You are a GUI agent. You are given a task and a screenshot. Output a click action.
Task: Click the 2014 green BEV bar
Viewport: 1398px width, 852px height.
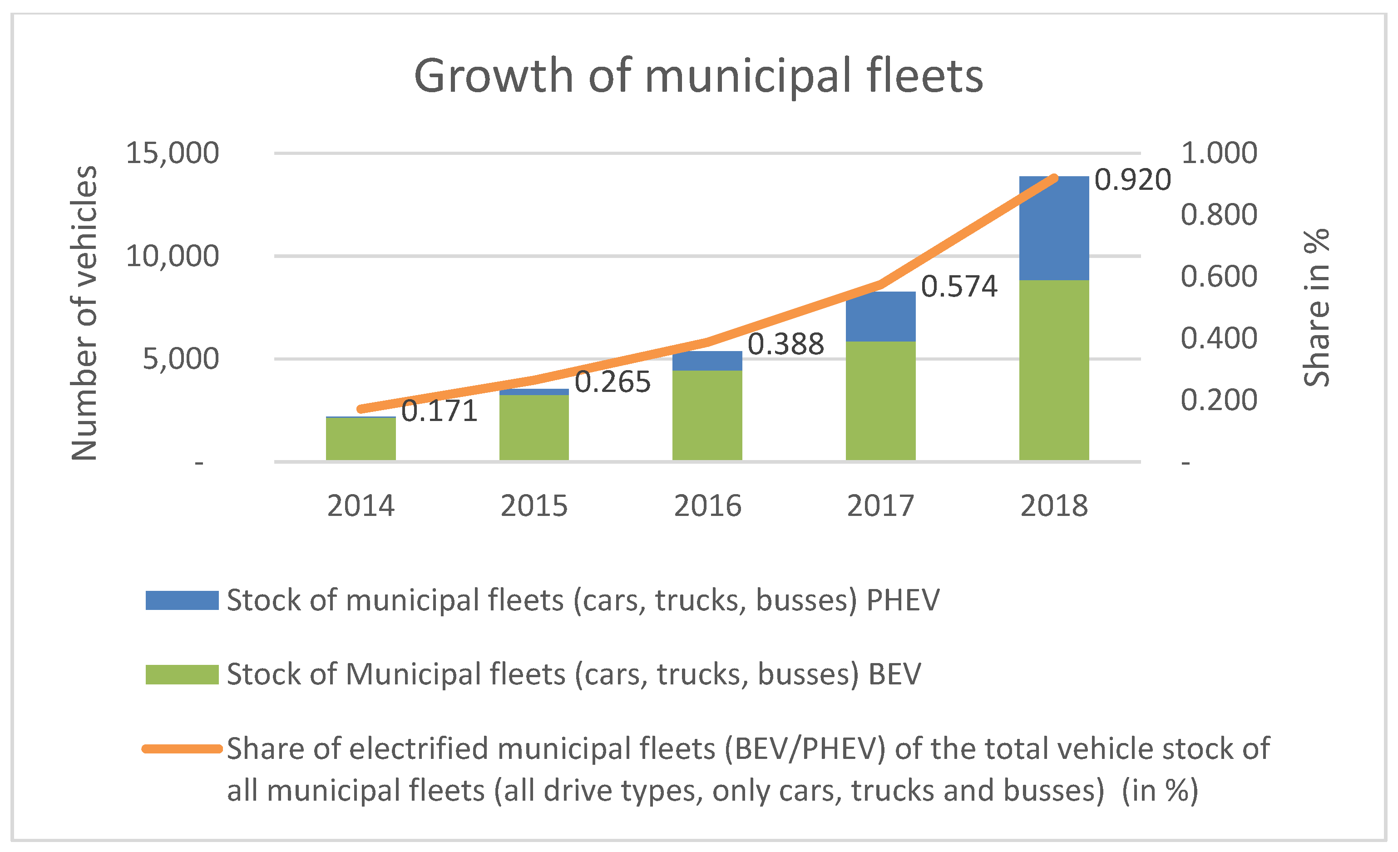[360, 438]
